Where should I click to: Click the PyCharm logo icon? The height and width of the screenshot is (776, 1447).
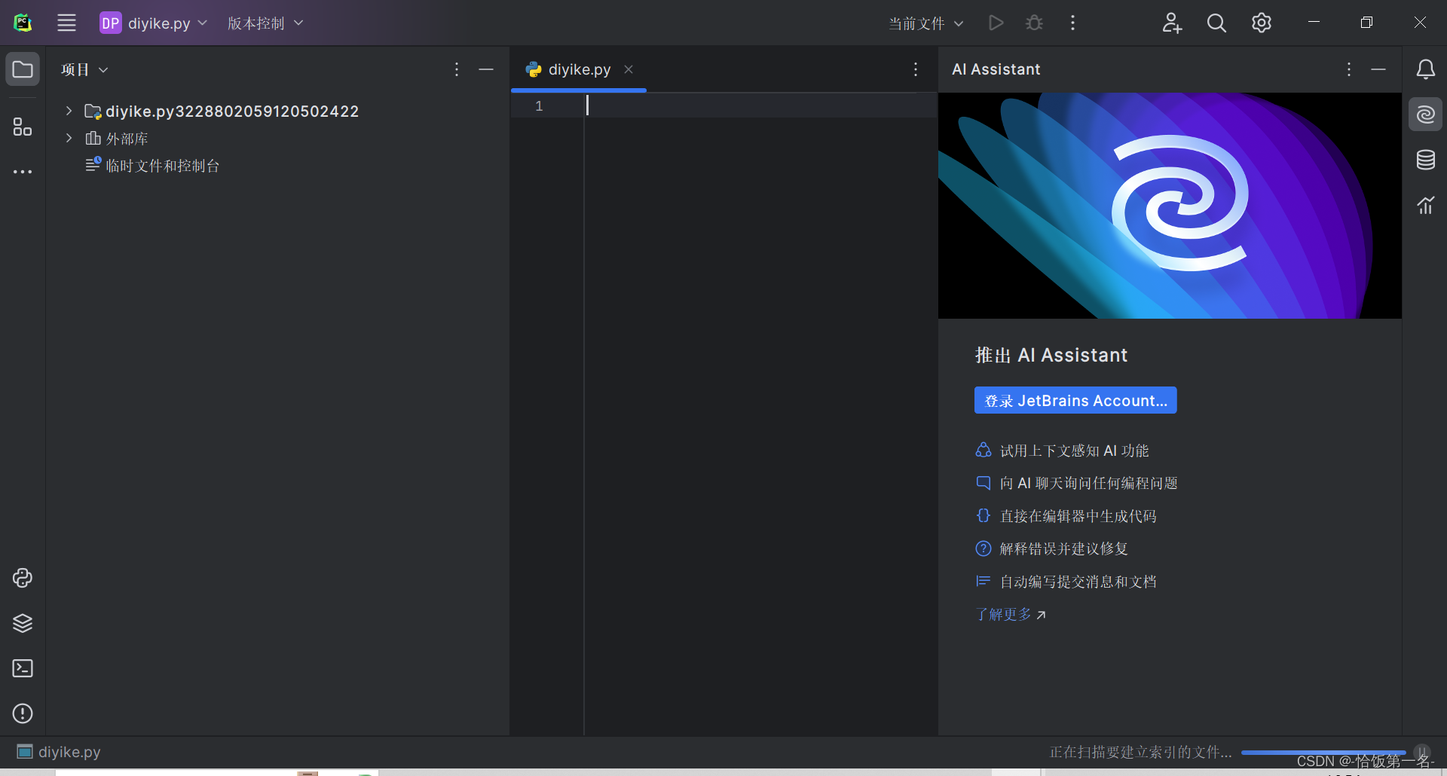pos(23,23)
